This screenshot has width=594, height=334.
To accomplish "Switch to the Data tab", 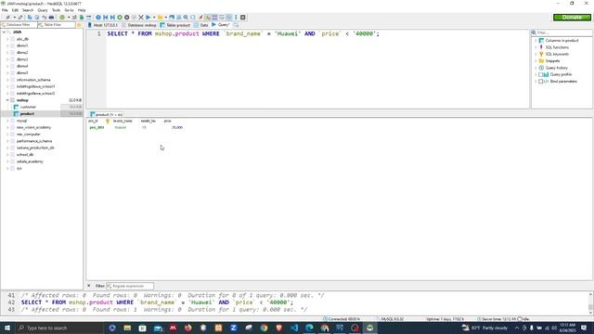I will click(201, 25).
